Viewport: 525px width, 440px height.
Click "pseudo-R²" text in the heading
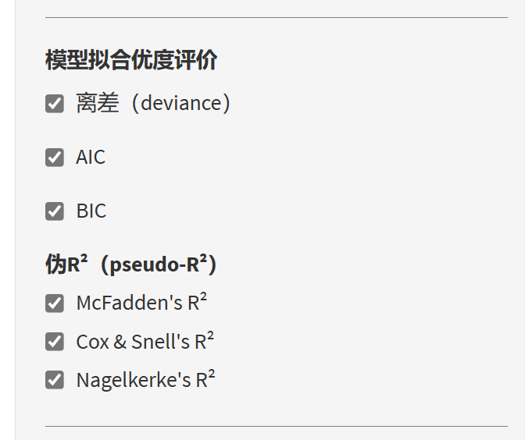[159, 265]
